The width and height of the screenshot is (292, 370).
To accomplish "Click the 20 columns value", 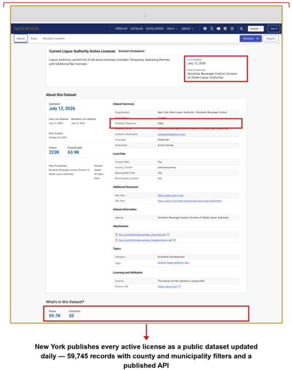I will 71,316.
